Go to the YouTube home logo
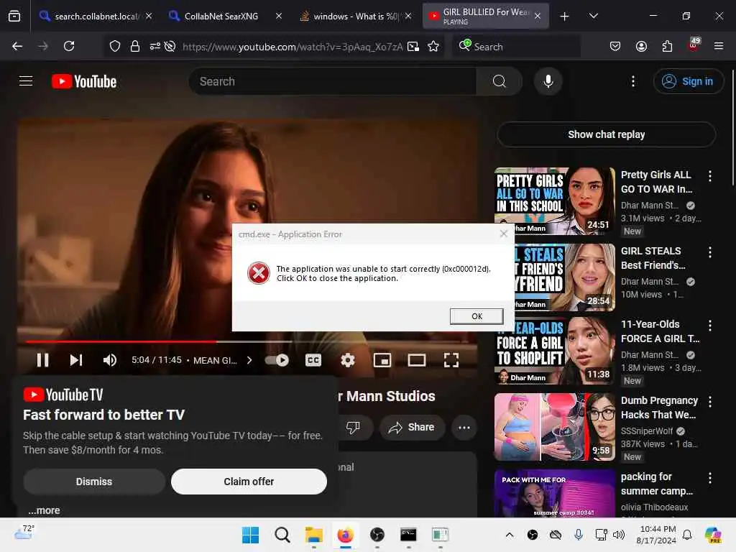 pos(84,81)
